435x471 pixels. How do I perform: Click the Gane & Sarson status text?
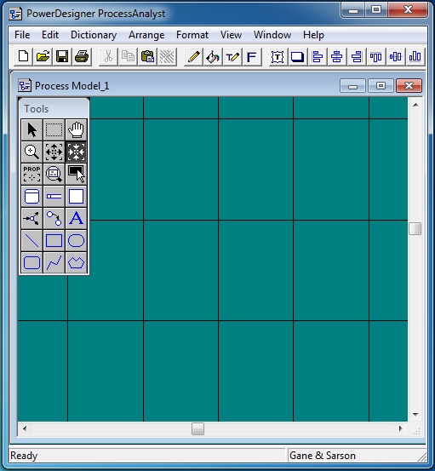[323, 456]
